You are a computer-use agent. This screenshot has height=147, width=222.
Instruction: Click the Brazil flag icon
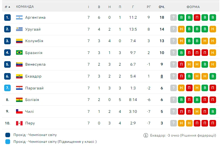(19, 53)
